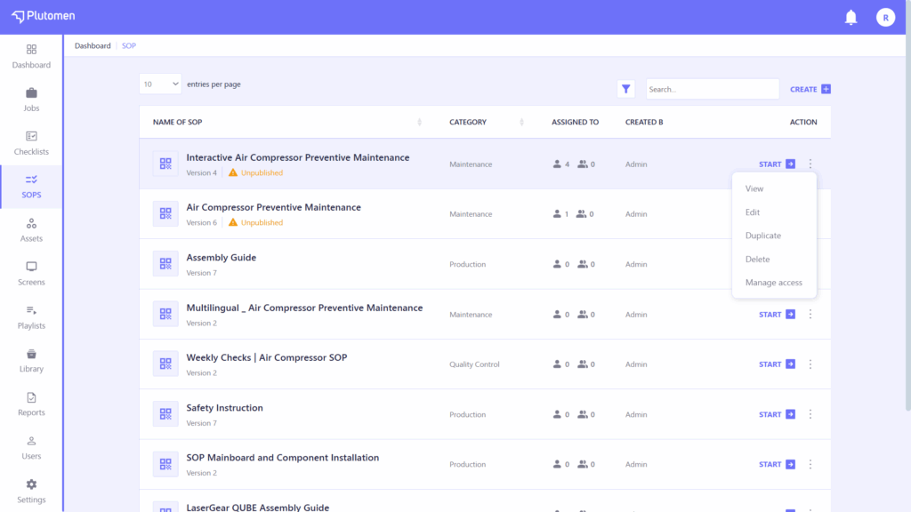Image resolution: width=911 pixels, height=512 pixels.
Task: Click the Plutomen logo
Action: (44, 16)
